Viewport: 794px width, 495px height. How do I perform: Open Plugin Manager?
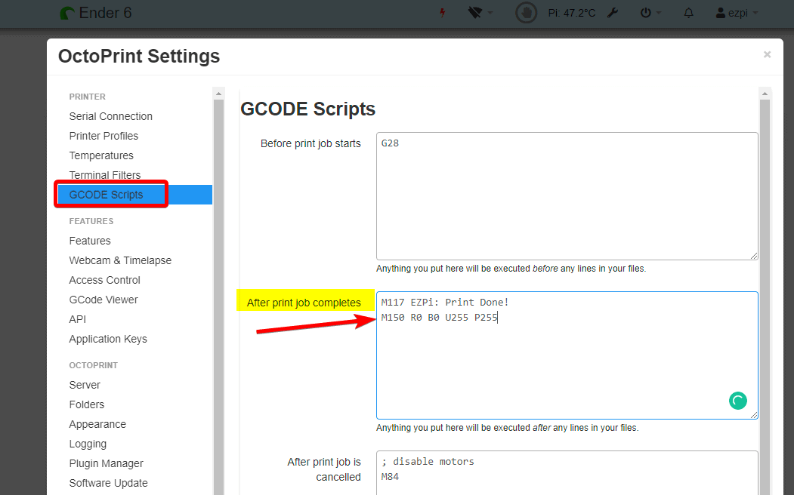[107, 463]
